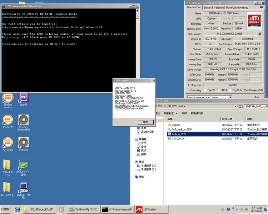Expand the HD_6950_to_HD_6970_mod breadcrumb arrow
This screenshot has width=268, height=214.
tap(185, 106)
